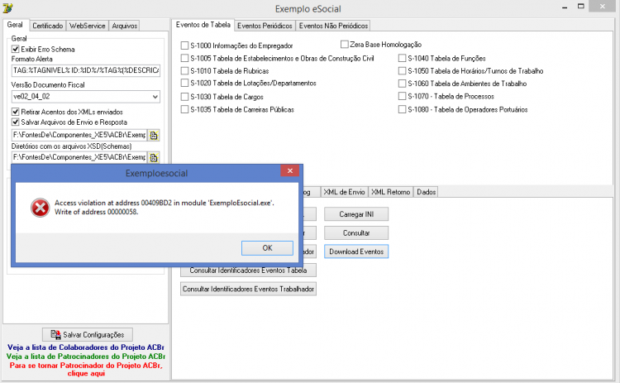The width and height of the screenshot is (620, 383).
Task: Check S-1040 Tabela de Funções
Action: 402,58
